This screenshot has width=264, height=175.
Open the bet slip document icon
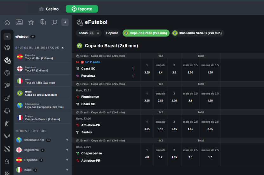(x=43, y=22)
